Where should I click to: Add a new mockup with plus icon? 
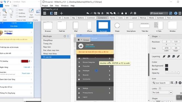tap(61, 13)
